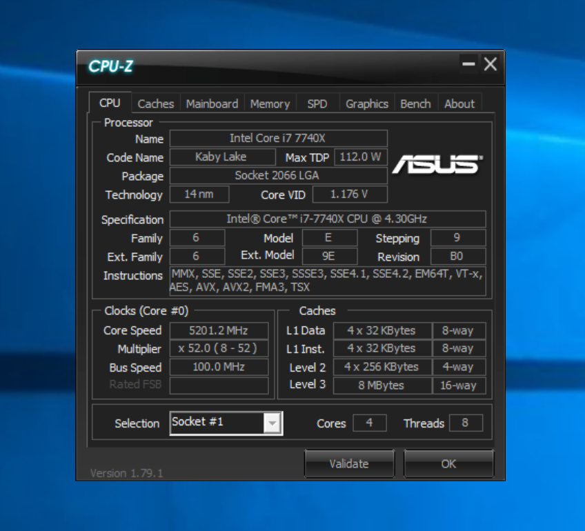Click the Stepping value 9
The image size is (585, 531).
pos(458,238)
